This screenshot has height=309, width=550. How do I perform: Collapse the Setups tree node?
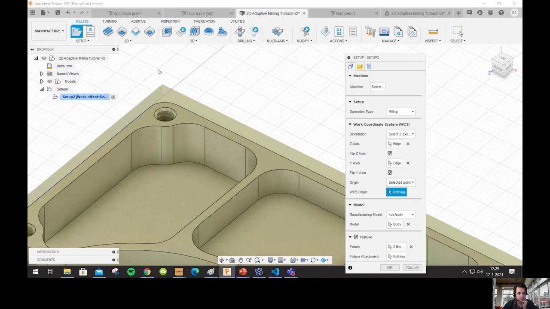click(x=42, y=89)
